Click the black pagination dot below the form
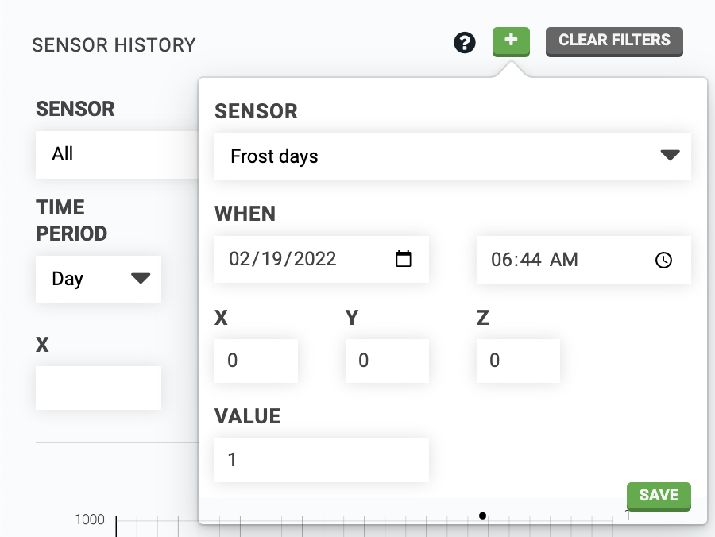 click(482, 516)
